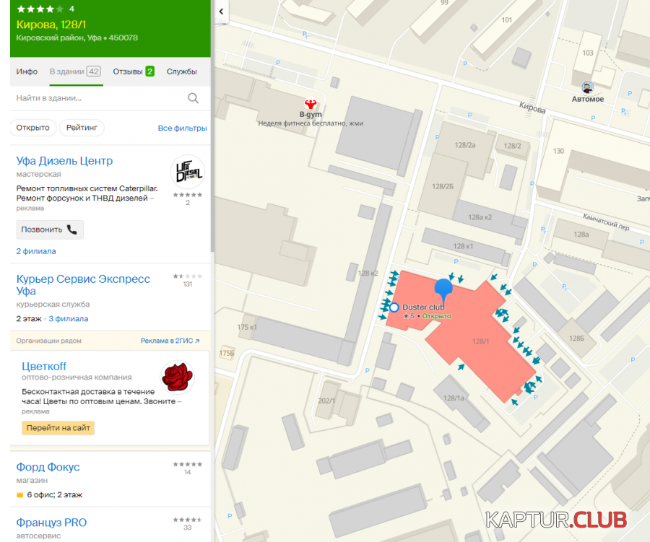Open the Форд Фокус listing
Image resolution: width=650 pixels, height=542 pixels.
pyautogui.click(x=48, y=467)
